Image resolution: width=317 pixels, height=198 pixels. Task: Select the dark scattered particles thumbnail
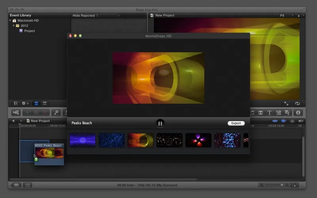point(170,140)
